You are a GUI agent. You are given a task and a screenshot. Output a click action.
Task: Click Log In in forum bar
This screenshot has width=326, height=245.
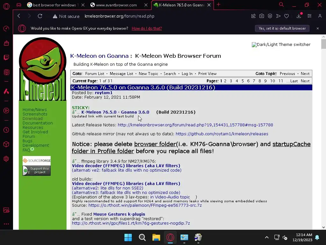tap(187, 74)
